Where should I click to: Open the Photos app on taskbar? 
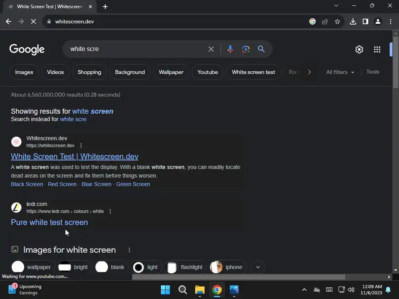tap(234, 290)
